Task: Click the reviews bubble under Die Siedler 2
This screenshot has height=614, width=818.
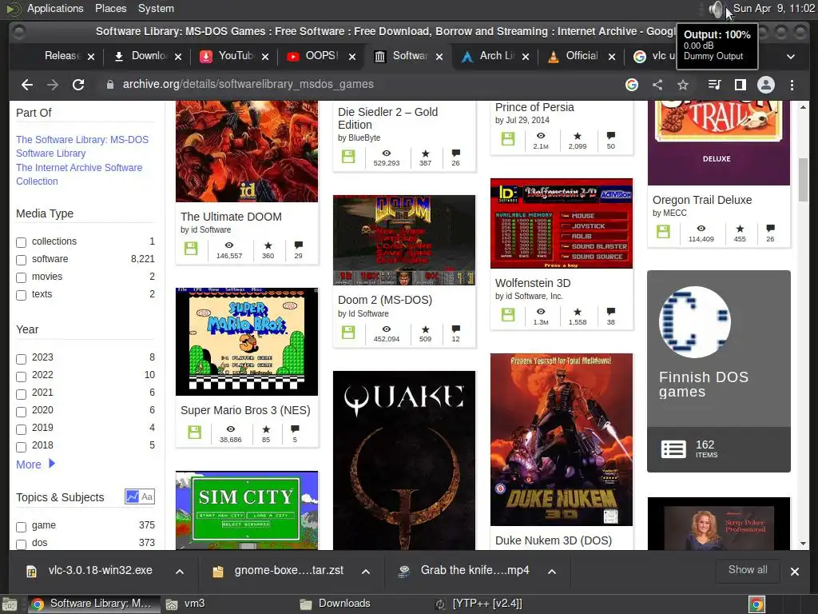Action: point(456,153)
